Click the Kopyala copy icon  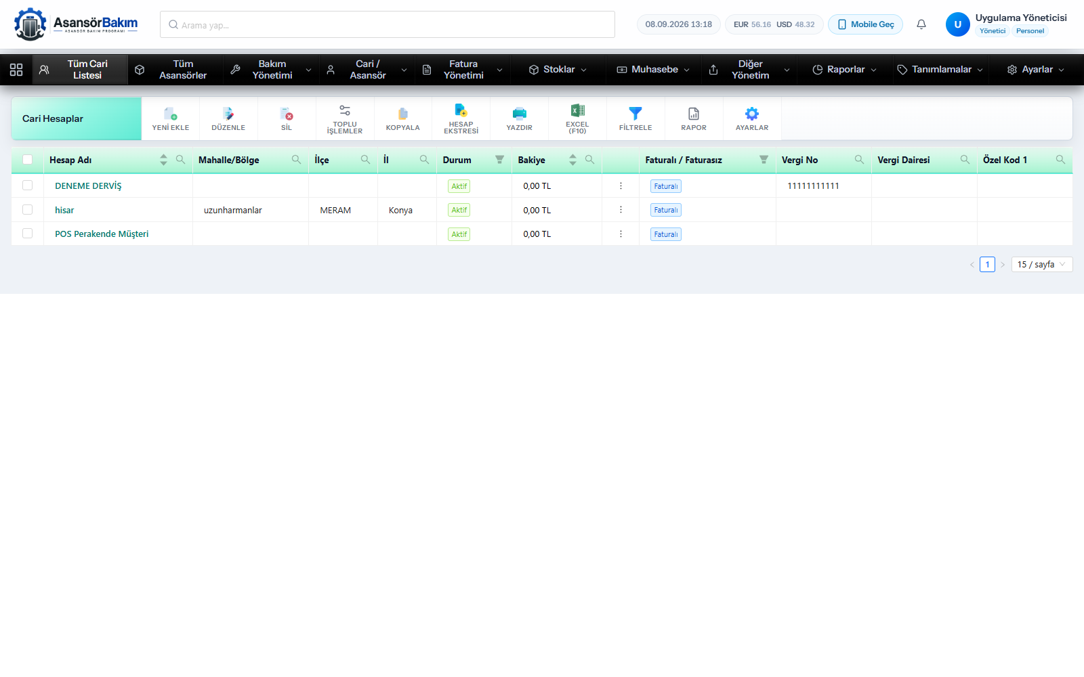pyautogui.click(x=403, y=114)
